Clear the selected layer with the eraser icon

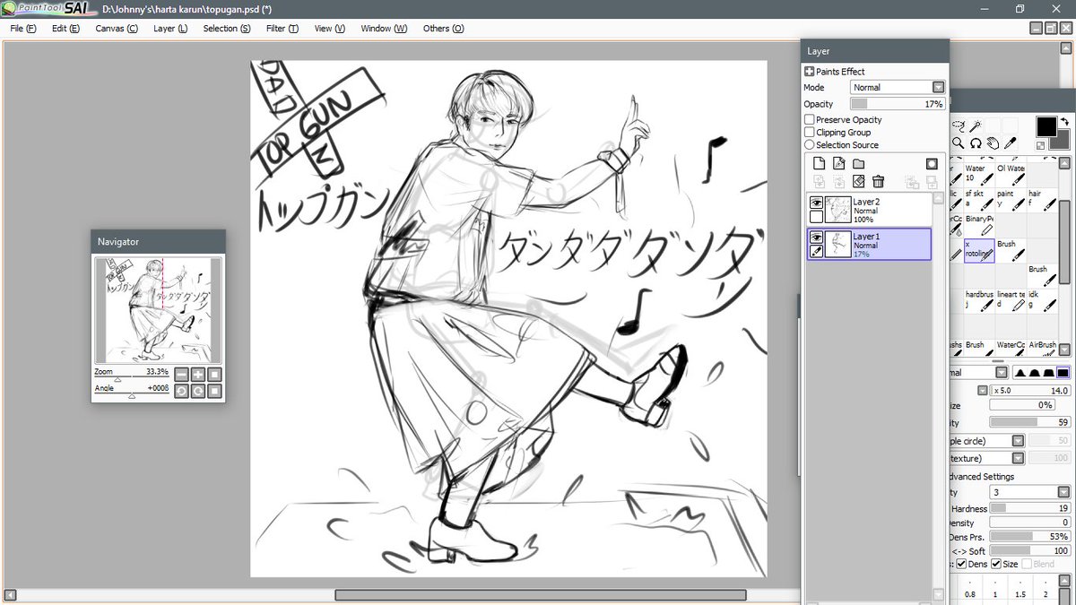coord(859,182)
